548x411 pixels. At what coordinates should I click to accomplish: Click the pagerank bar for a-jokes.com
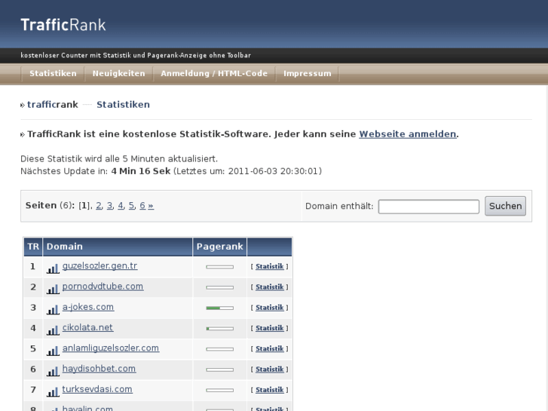click(220, 308)
